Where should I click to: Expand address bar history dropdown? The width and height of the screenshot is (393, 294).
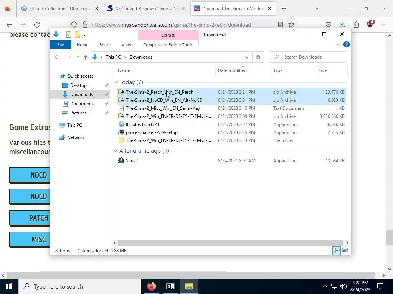(247, 57)
